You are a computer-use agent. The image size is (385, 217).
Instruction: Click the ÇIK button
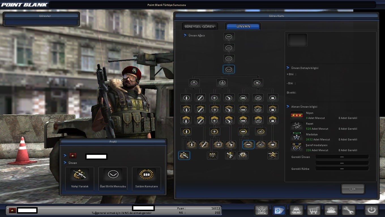pos(353,189)
